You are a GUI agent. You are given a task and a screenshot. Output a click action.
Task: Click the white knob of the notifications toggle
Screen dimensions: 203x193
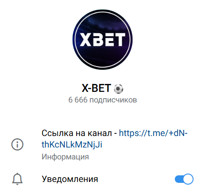point(188,179)
